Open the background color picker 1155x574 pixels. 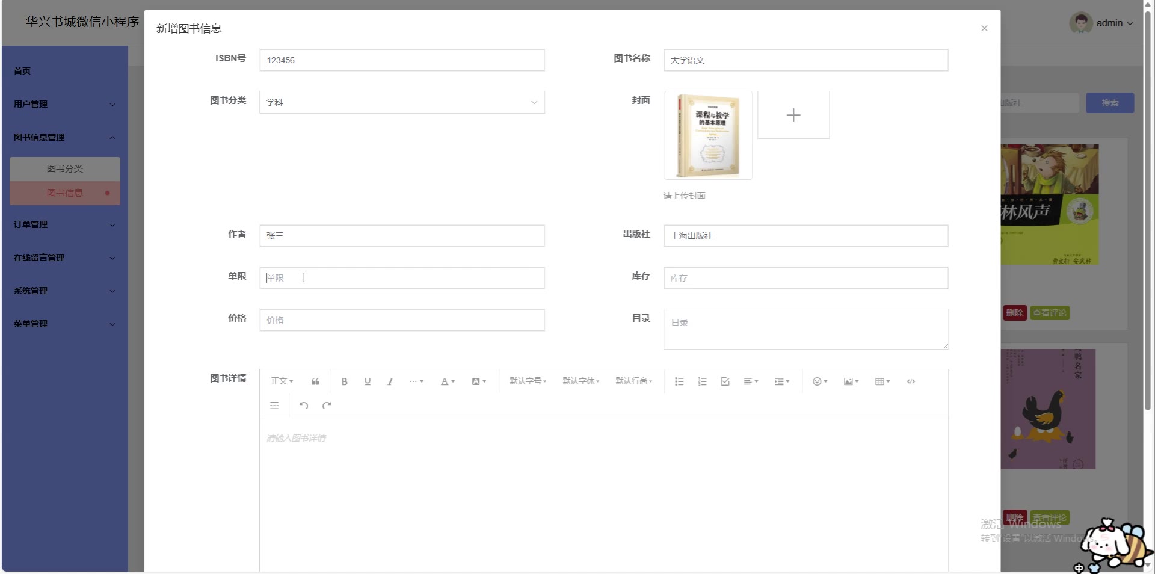[x=479, y=381]
